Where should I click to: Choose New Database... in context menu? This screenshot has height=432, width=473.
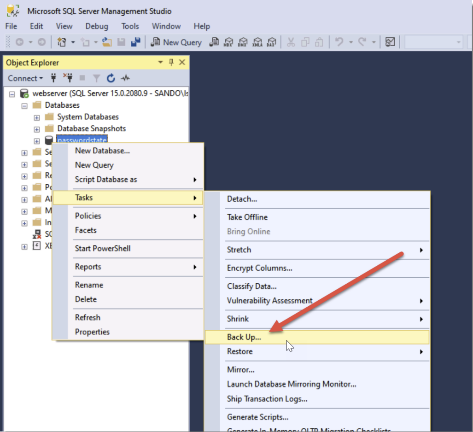pos(128,151)
